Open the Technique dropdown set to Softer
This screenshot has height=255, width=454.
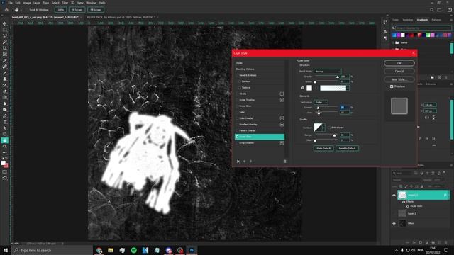pyautogui.click(x=321, y=102)
